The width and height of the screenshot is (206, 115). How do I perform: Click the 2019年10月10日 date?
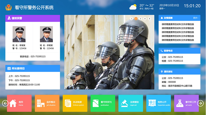click(169, 5)
